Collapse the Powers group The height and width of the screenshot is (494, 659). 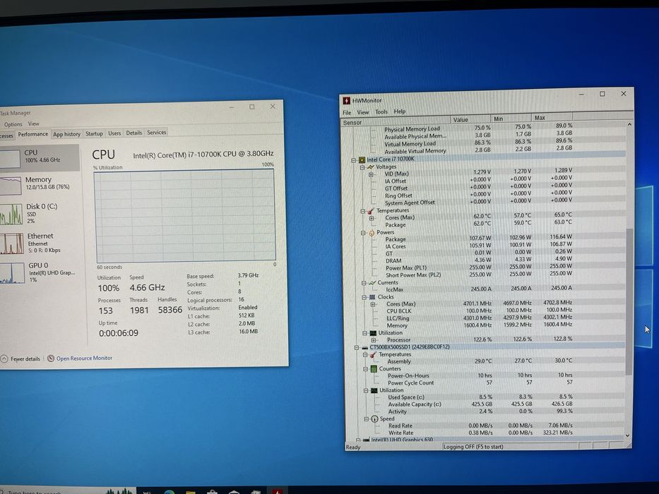(363, 233)
